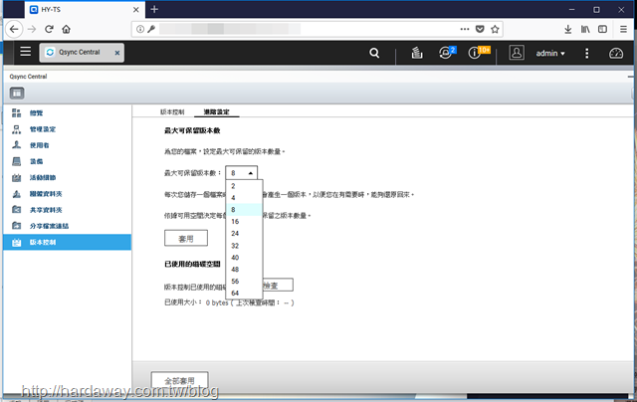Open page actions three-dots in address bar

point(465,29)
